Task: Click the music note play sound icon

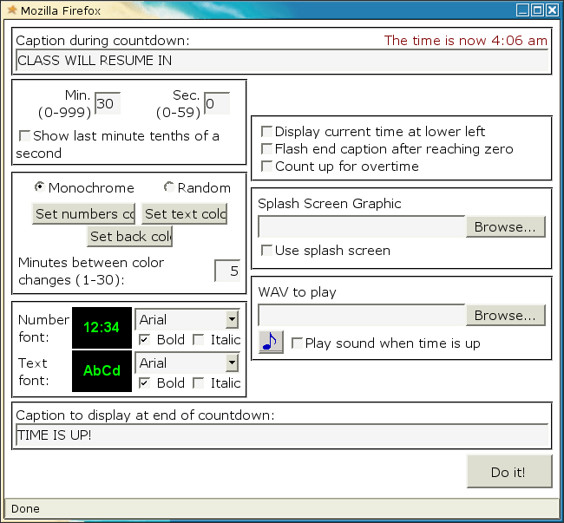Action: [271, 343]
